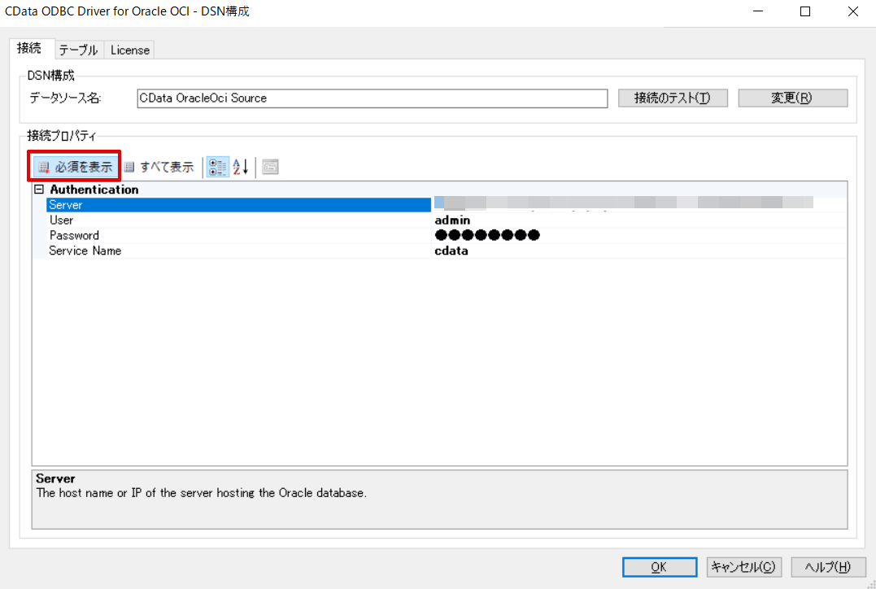This screenshot has height=589, width=876.
Task: Select the Password property label
Action: (x=74, y=235)
